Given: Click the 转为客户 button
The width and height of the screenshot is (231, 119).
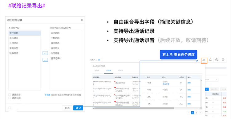Looking at the screenshot, I should point(214,89).
